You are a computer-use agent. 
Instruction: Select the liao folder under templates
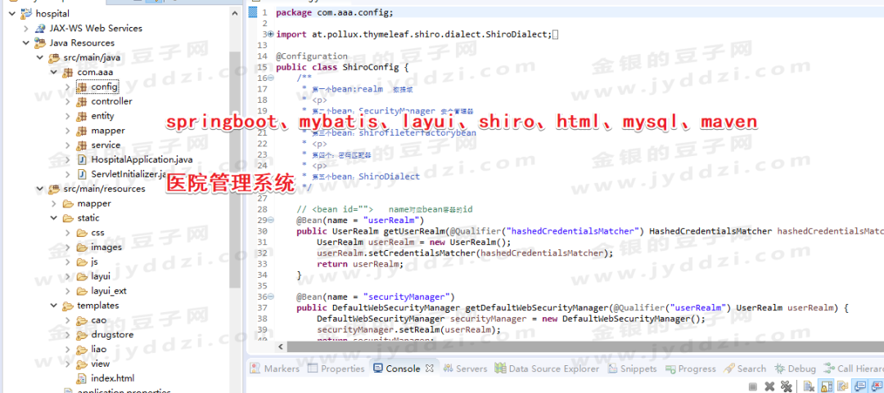92,350
